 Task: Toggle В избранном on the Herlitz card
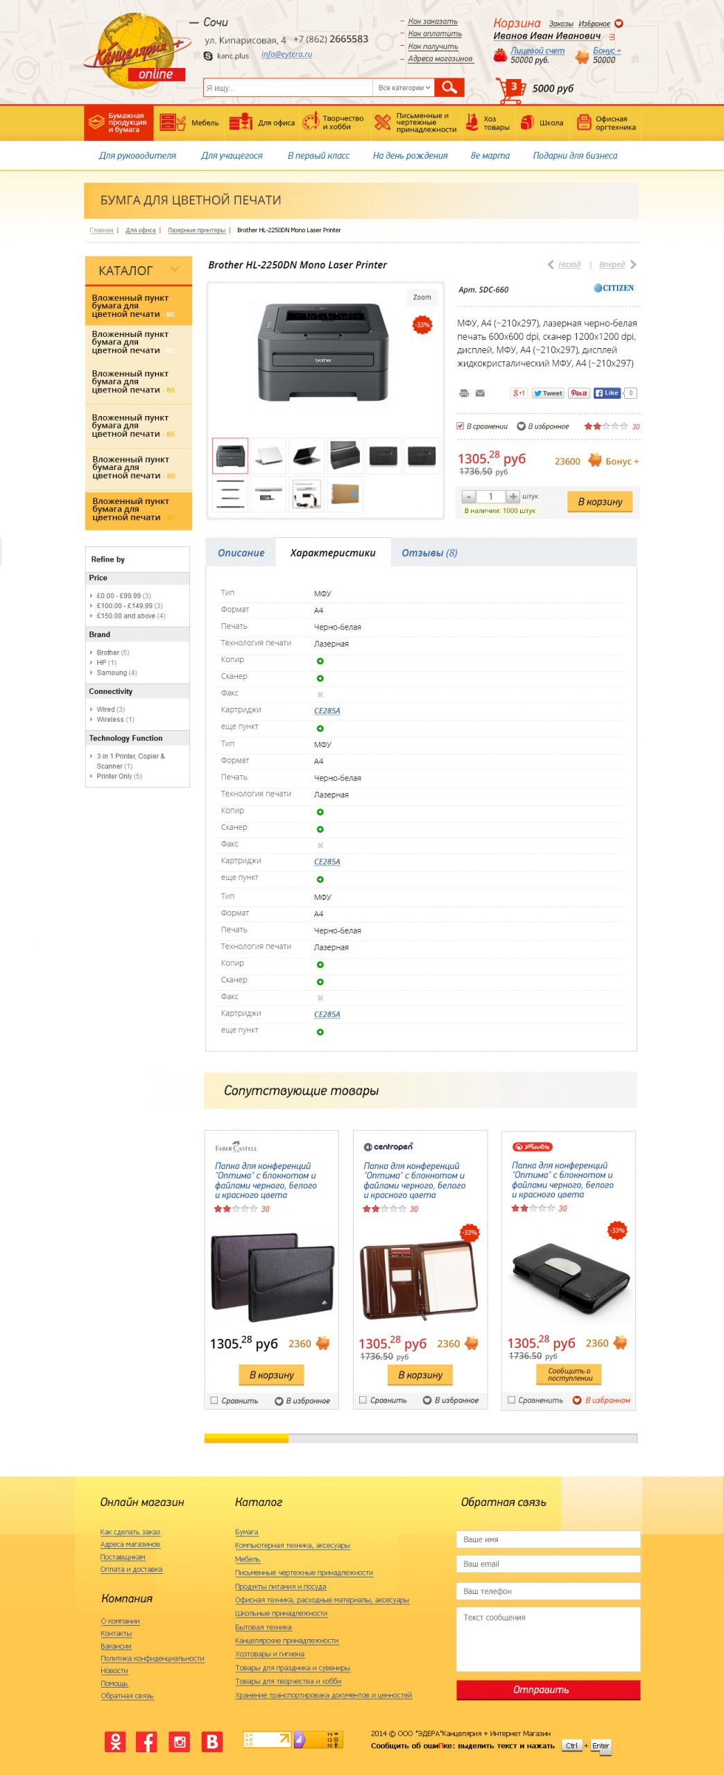(577, 1401)
